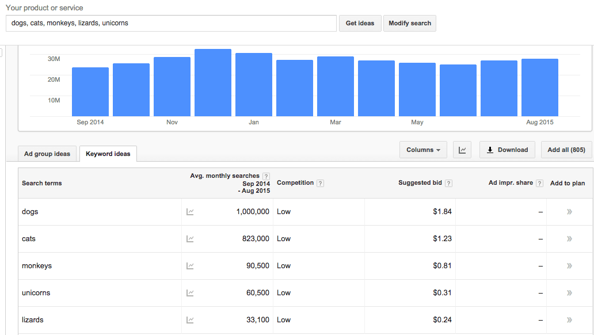
Task: Open the Columns dropdown
Action: (423, 150)
